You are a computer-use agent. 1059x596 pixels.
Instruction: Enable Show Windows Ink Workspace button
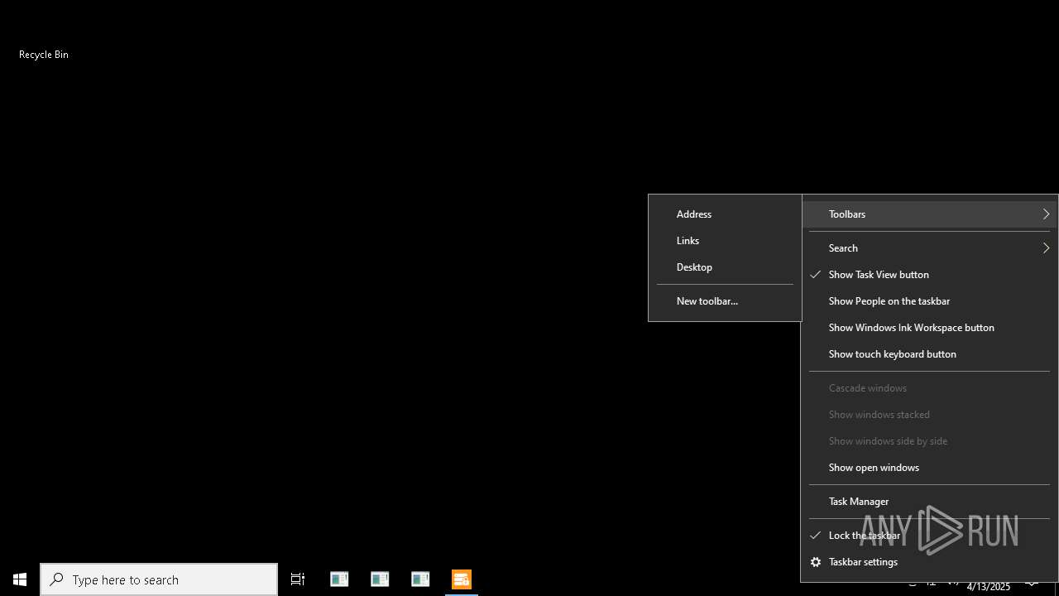tap(929, 328)
